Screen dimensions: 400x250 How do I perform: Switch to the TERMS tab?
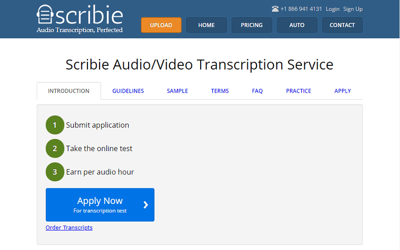(220, 91)
